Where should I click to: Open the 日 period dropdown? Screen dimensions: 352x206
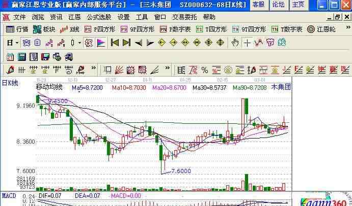click(x=12, y=43)
